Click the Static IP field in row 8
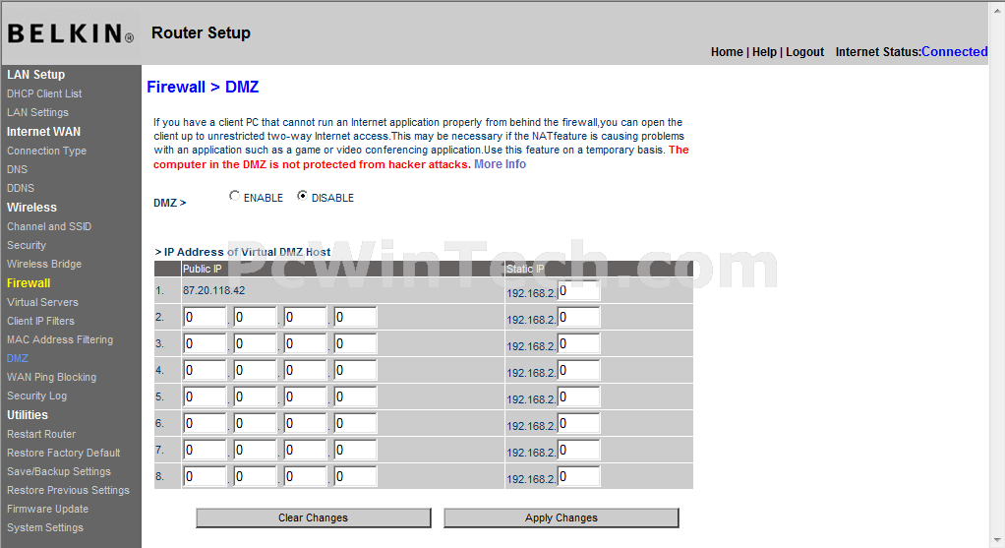This screenshot has height=548, width=1005. click(579, 477)
